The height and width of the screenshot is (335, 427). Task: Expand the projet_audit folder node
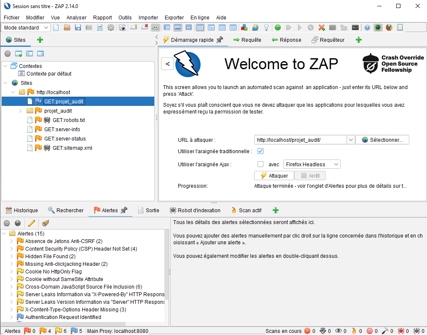21,111
